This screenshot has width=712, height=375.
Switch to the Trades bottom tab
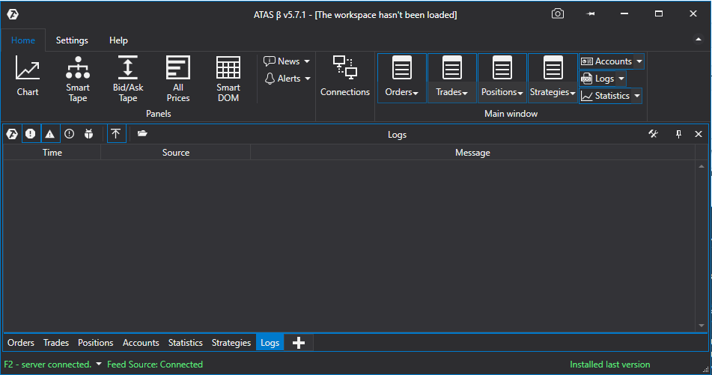(x=56, y=343)
